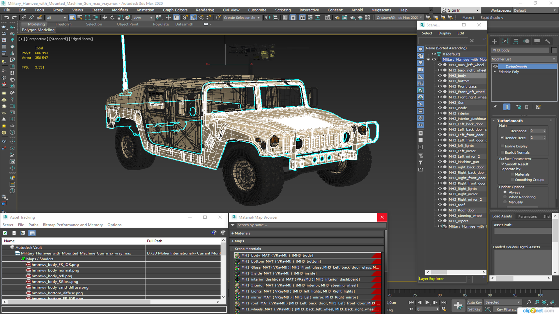This screenshot has width=559, height=314.
Task: Click Zoom magnifier viewport control
Action: point(529,302)
